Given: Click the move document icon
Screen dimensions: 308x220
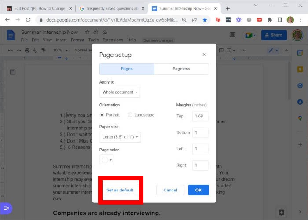Looking at the screenshot, I should coord(96,32).
